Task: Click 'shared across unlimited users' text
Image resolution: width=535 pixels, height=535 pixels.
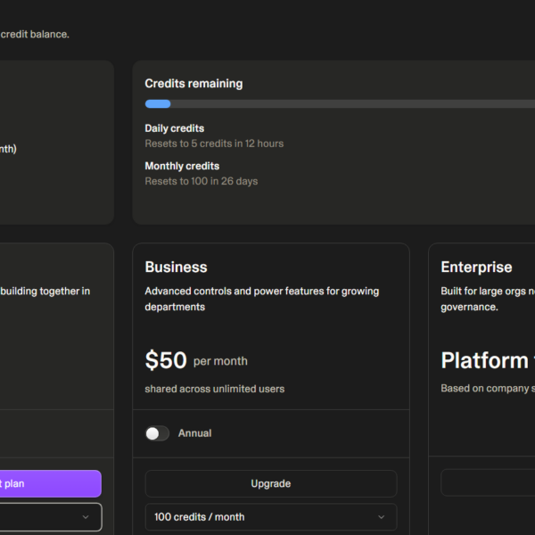Action: click(x=214, y=389)
